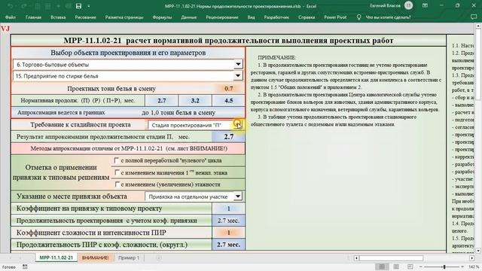The height and width of the screenshot is (271, 482).
Task: Select the binding coefficient cell valued 1
Action: pos(228,209)
